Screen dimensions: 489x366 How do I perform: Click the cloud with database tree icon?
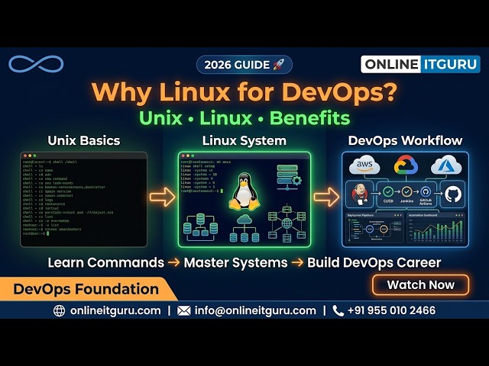click(x=244, y=229)
